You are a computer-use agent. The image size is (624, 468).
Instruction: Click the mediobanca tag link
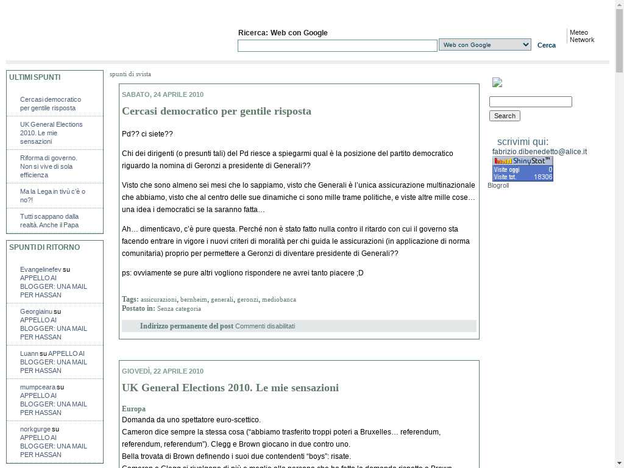pos(278,300)
